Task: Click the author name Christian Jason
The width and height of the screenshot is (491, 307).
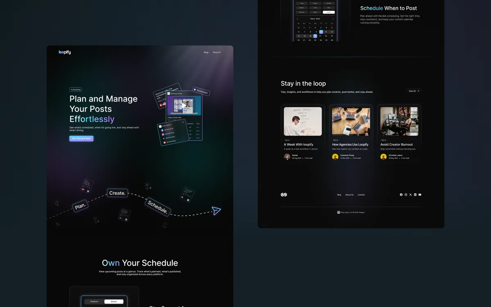Action: click(395, 155)
